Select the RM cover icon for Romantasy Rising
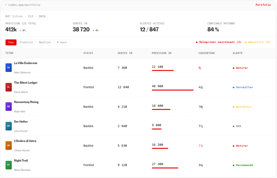The height and width of the screenshot is (178, 277). click(8, 107)
